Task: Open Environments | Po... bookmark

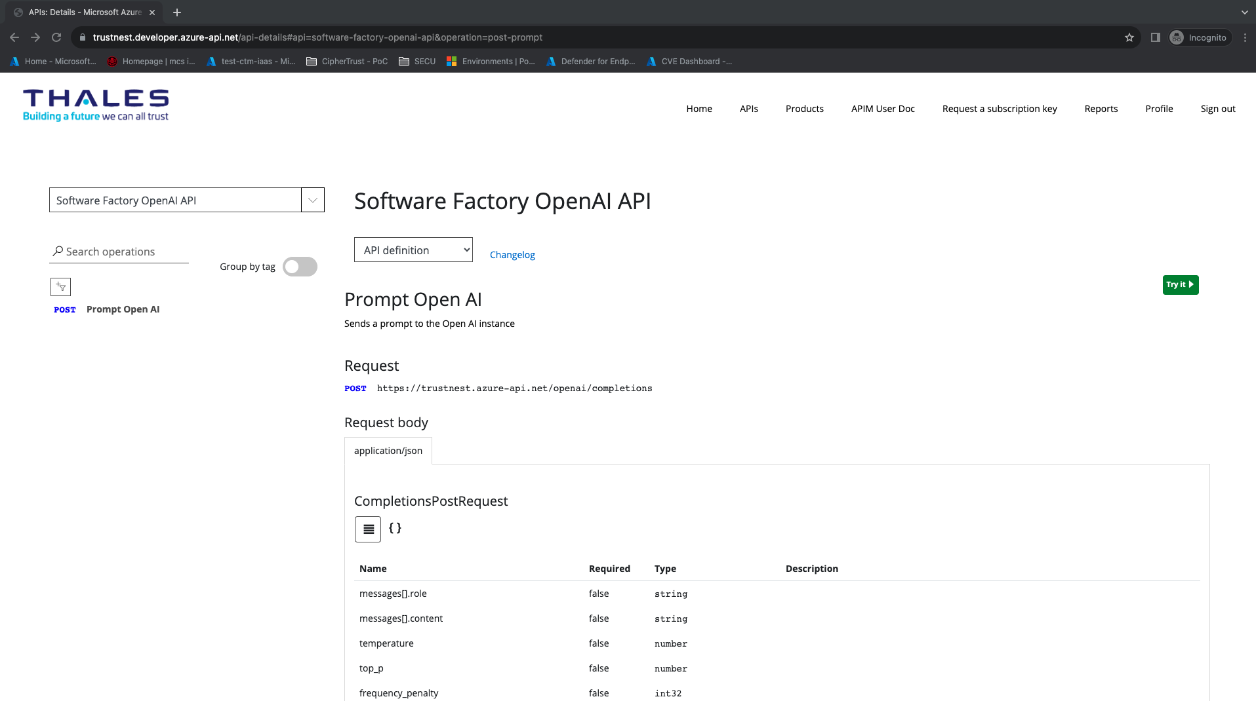Action: (x=491, y=62)
